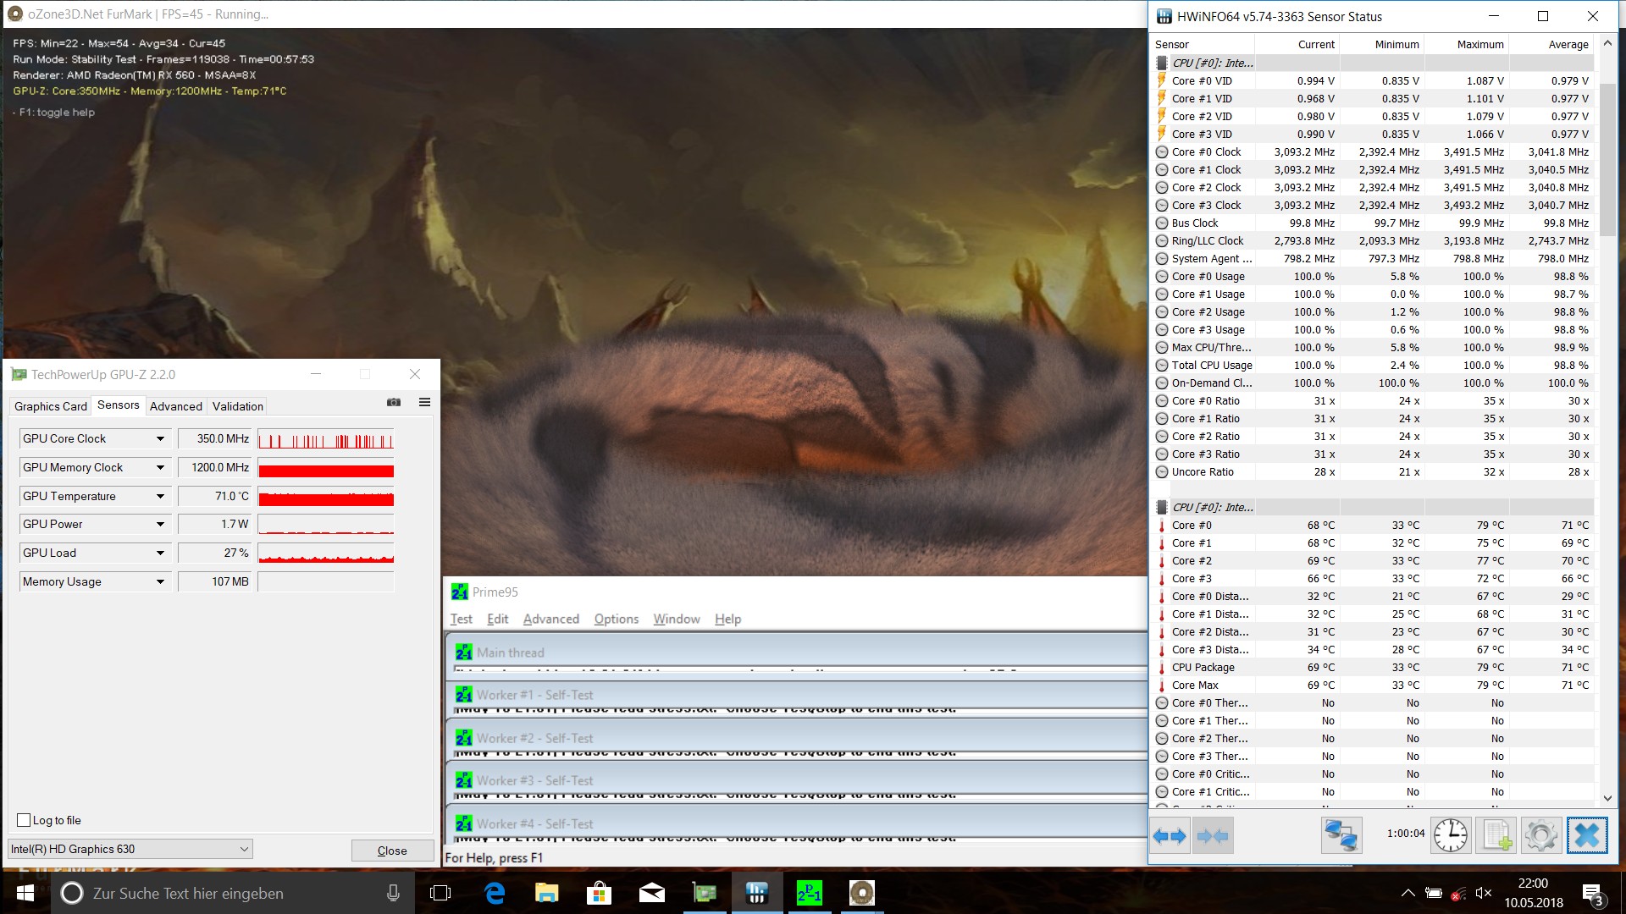Switch to Validation tab in GPU-Z

click(x=238, y=406)
